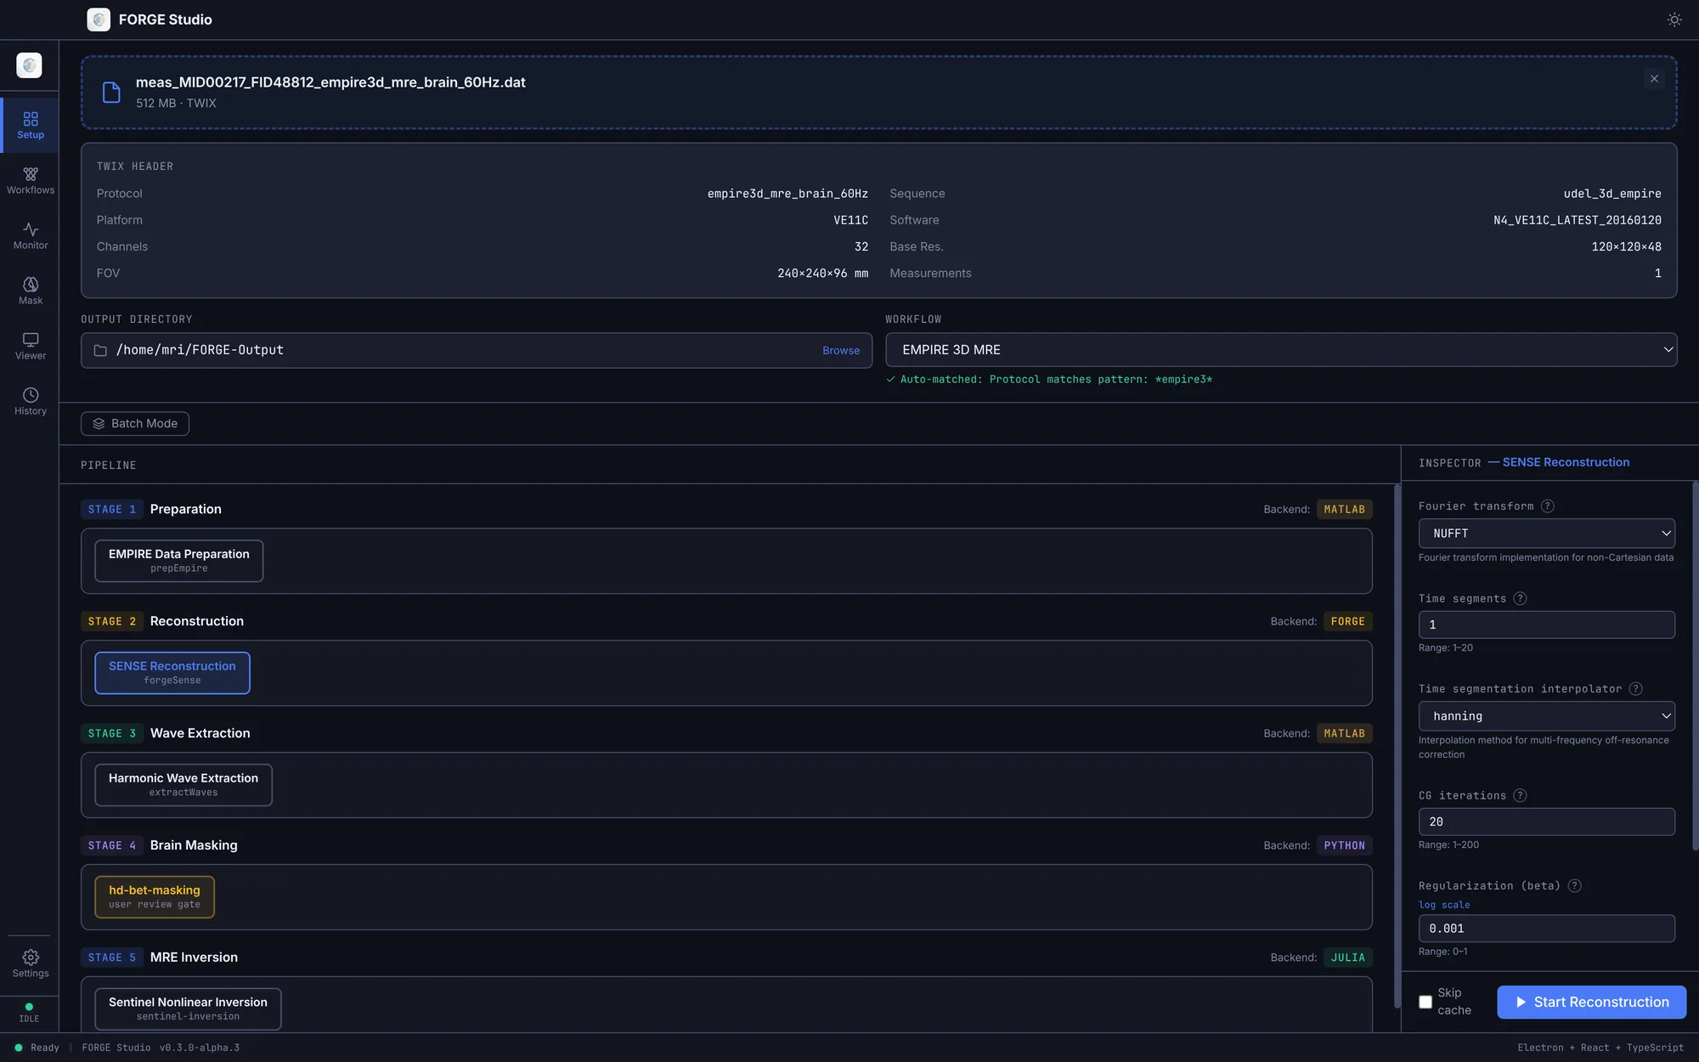Click the Time segments input field
Image resolution: width=1699 pixels, height=1062 pixels.
1546,625
